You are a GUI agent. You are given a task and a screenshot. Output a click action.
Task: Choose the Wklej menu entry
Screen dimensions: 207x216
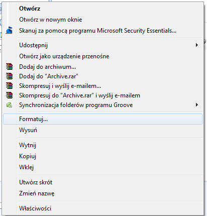coord(27,167)
